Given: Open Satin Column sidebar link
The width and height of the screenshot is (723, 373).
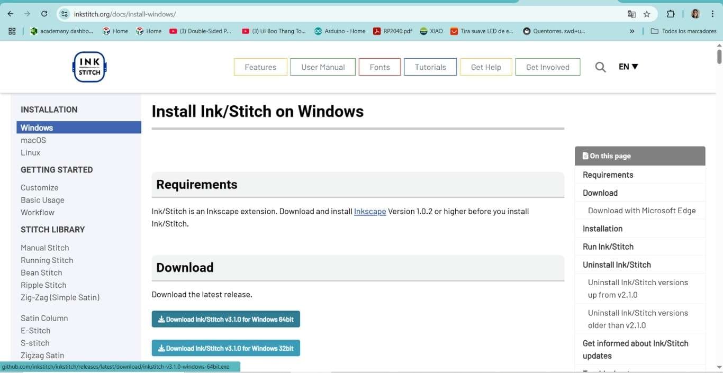Looking at the screenshot, I should click(x=44, y=318).
